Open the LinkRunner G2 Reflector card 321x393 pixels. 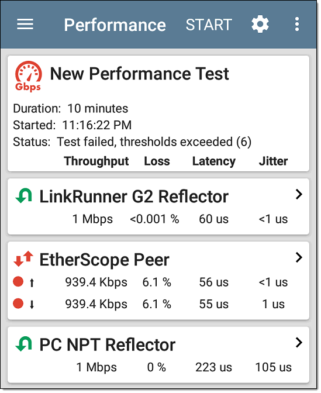(x=158, y=206)
